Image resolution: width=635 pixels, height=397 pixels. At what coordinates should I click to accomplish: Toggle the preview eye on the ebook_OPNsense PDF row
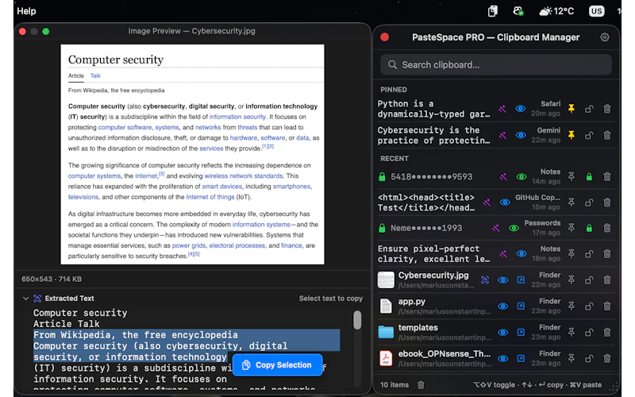click(502, 359)
